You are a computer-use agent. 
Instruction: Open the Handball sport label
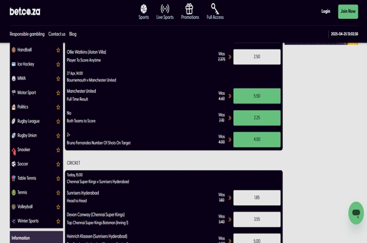pyautogui.click(x=24, y=50)
